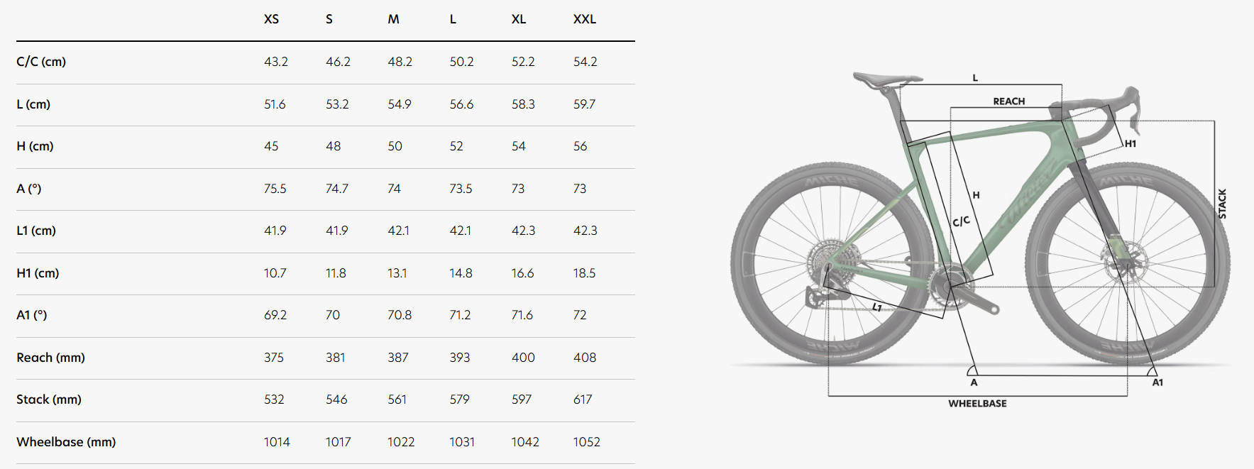Click the 579 stack value for L
This screenshot has width=1254, height=469.
[459, 399]
